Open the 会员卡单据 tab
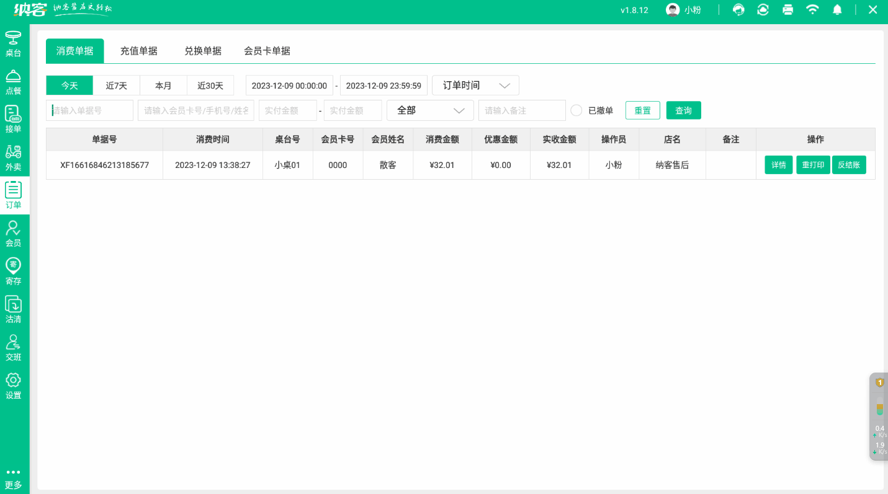This screenshot has width=888, height=494. [x=267, y=51]
